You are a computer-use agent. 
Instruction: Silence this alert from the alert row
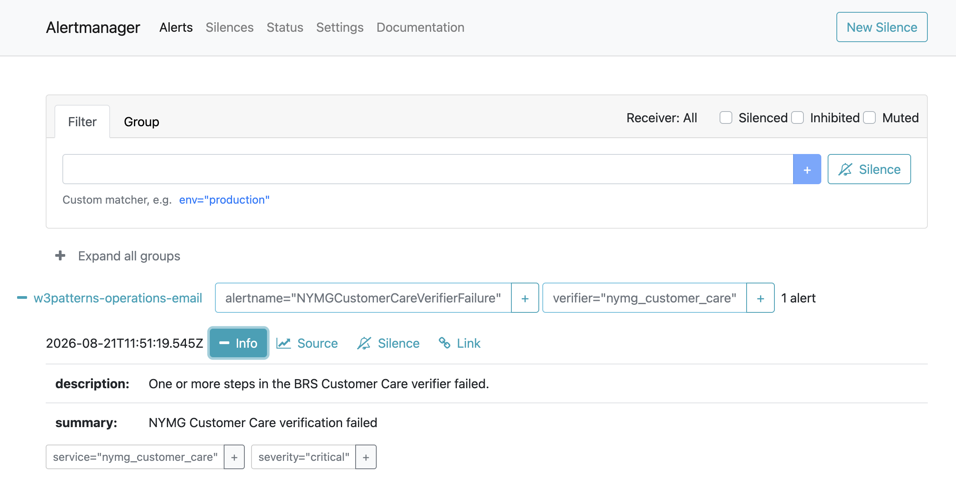point(388,343)
